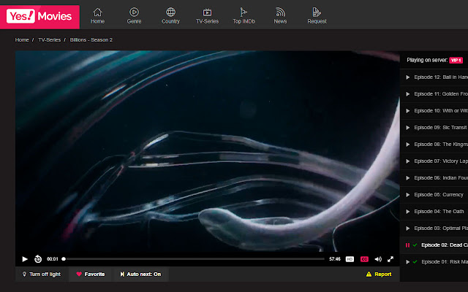This screenshot has height=292, width=468.
Task: Report a problem with the Report button
Action: click(379, 274)
